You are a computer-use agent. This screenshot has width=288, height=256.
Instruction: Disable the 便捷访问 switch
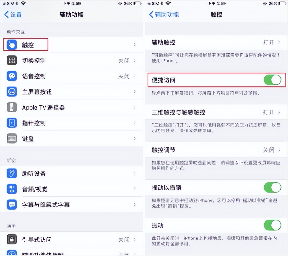pos(272,80)
